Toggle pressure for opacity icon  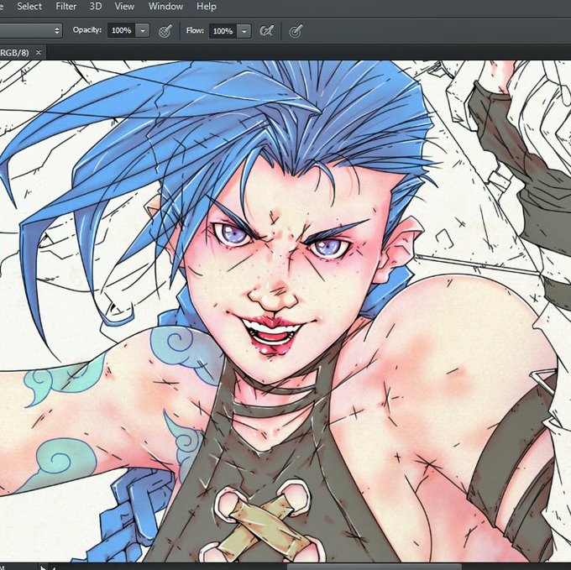coord(165,31)
